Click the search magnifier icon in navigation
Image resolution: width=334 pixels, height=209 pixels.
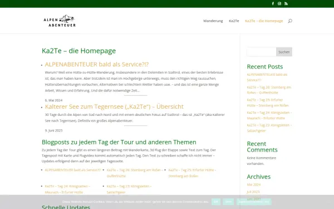pyautogui.click(x=290, y=21)
